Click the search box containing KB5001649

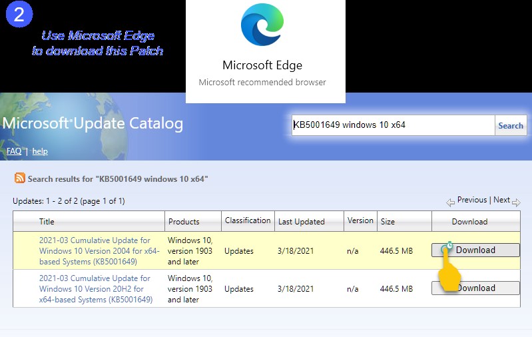[393, 125]
